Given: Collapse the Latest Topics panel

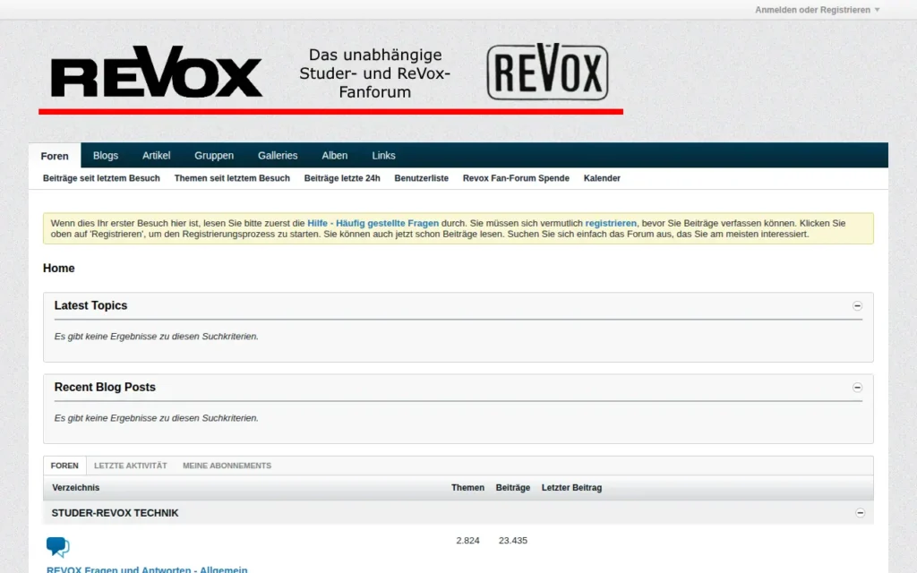Looking at the screenshot, I should (857, 306).
